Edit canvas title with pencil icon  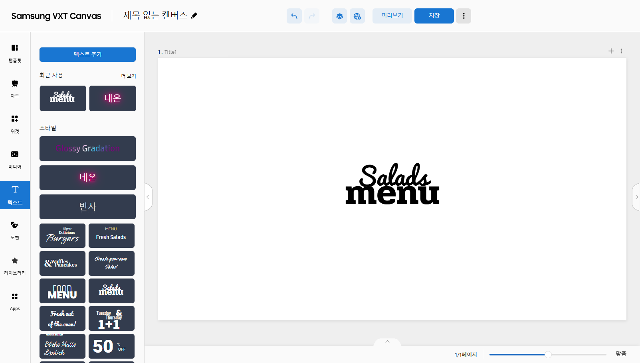pos(194,16)
